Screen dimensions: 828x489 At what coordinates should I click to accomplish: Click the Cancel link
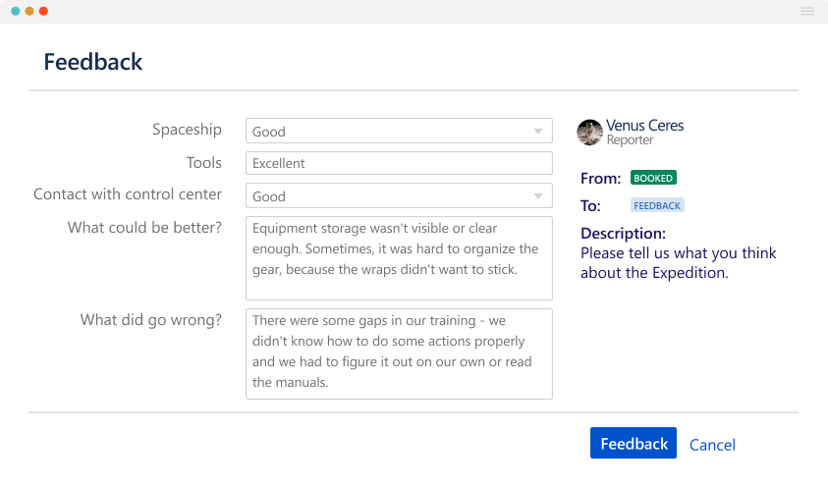point(712,445)
